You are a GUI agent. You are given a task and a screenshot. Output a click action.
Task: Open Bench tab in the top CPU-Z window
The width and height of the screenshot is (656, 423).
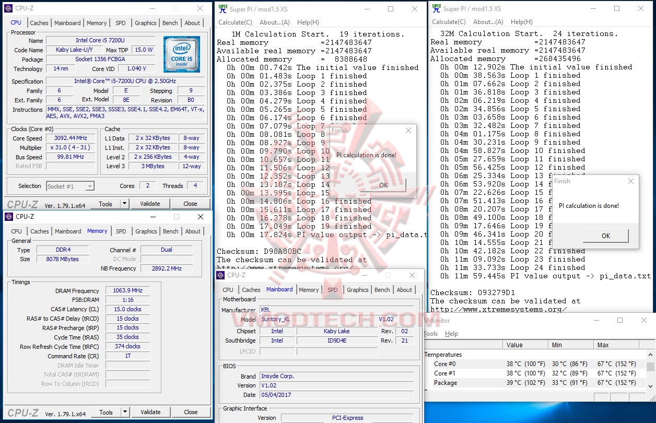click(x=170, y=23)
